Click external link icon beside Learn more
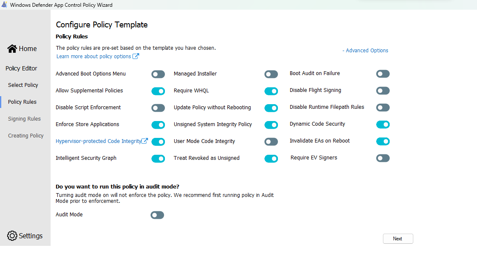 (135, 56)
